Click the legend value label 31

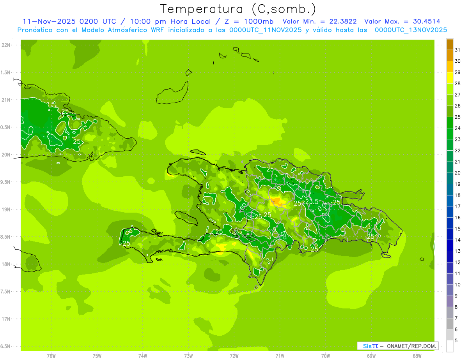pyautogui.click(x=458, y=49)
